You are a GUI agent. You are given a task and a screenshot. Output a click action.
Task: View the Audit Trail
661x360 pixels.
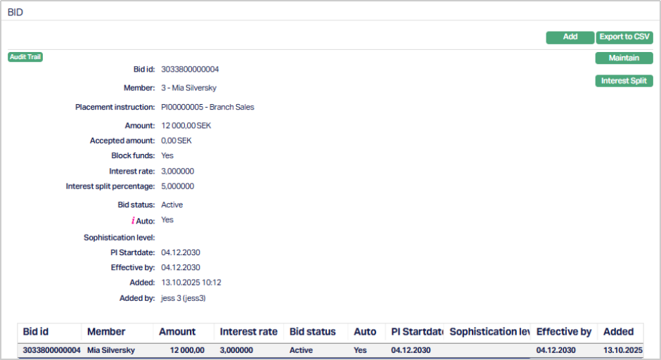tap(25, 57)
